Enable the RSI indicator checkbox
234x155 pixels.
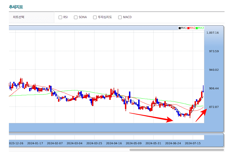click(x=60, y=17)
